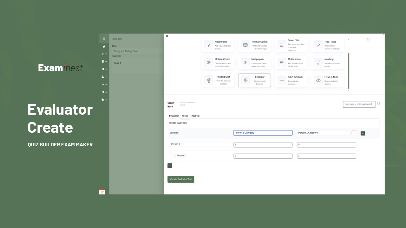Add a new selection row with the plus button below Person 2
Screen dimensions: 406x228
click(170, 166)
